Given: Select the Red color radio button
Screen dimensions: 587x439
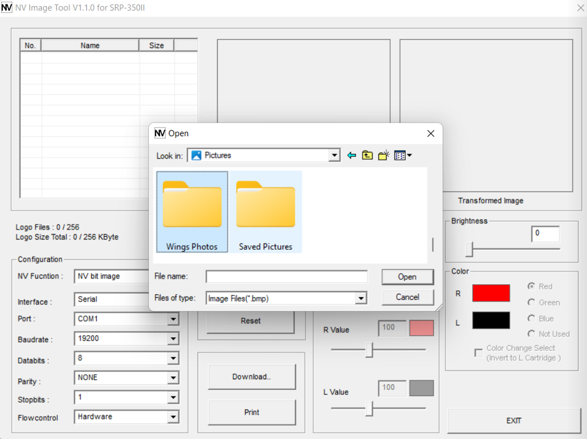Looking at the screenshot, I should 531,286.
